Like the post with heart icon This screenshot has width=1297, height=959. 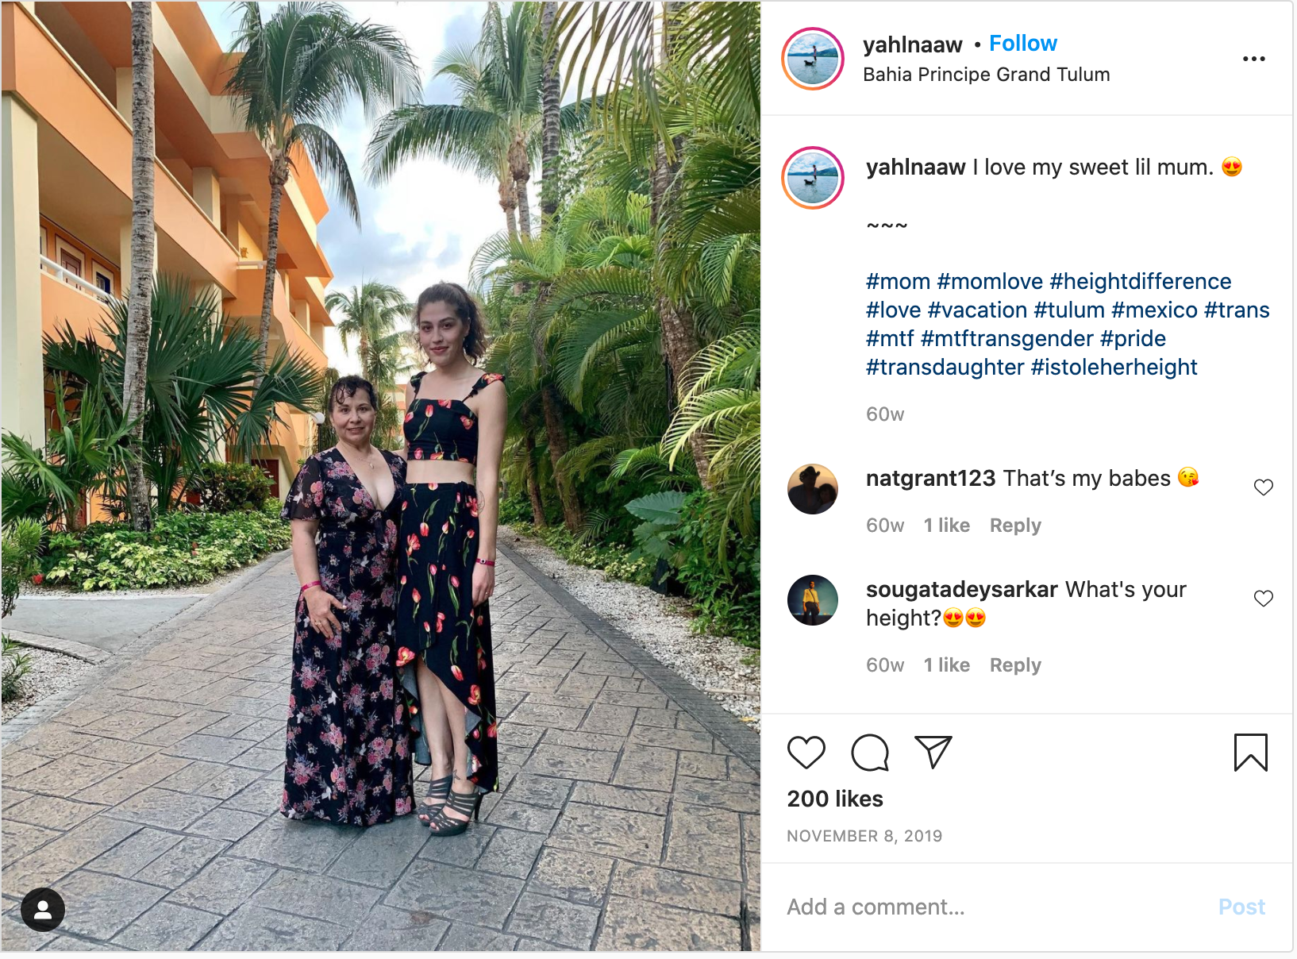(806, 753)
